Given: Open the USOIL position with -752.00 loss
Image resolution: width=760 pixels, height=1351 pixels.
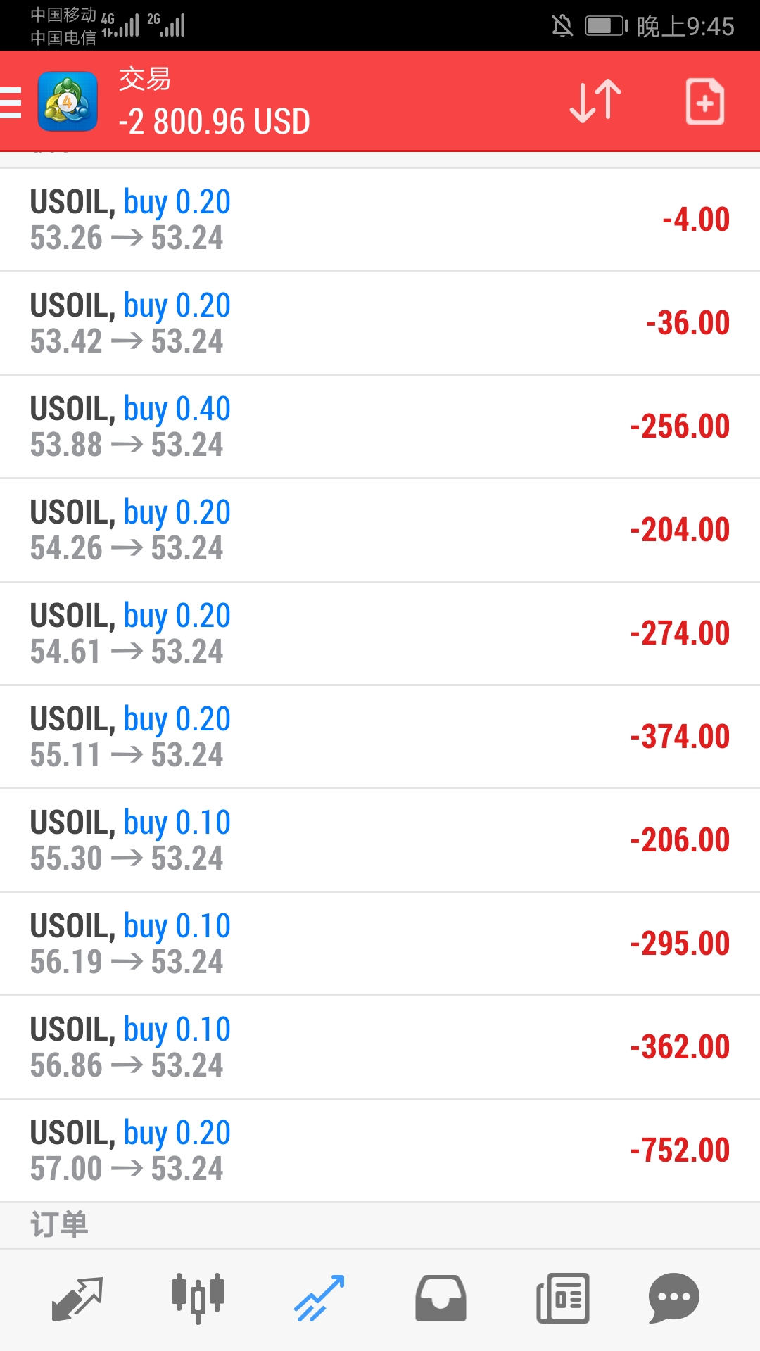Looking at the screenshot, I should tap(380, 1150).
